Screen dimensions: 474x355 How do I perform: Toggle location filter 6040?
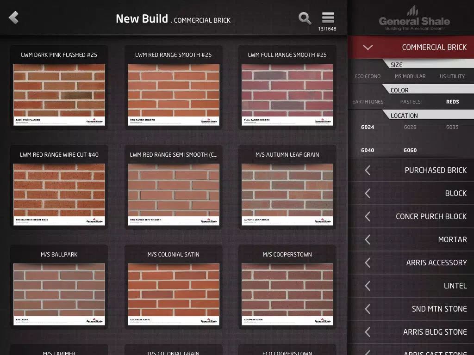(x=368, y=150)
